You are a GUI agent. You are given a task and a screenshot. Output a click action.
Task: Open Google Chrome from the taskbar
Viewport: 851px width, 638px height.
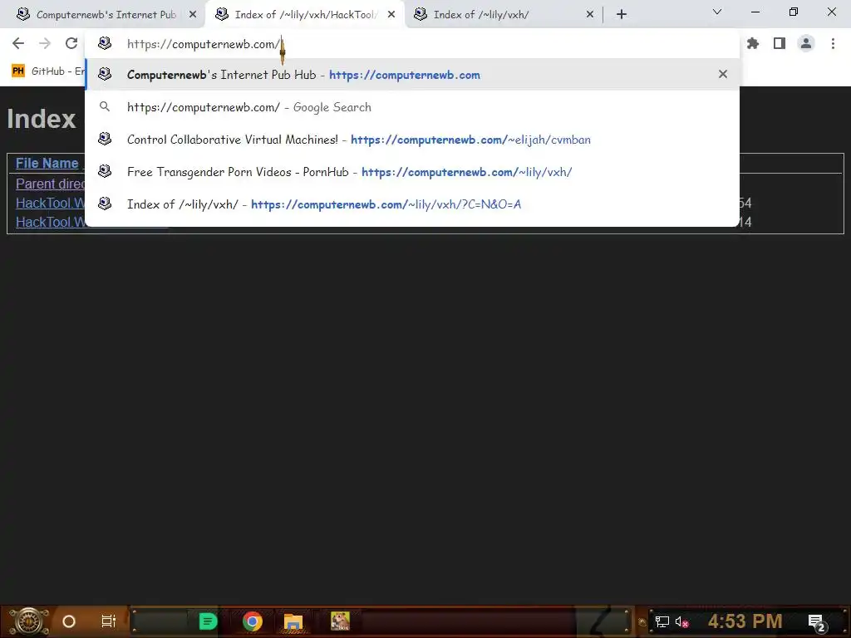pos(253,621)
